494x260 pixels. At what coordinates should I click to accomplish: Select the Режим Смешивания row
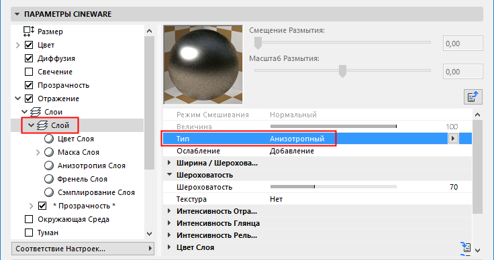point(317,115)
